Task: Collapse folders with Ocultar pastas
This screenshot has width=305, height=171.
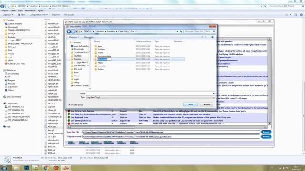Action: pyautogui.click(x=76, y=105)
